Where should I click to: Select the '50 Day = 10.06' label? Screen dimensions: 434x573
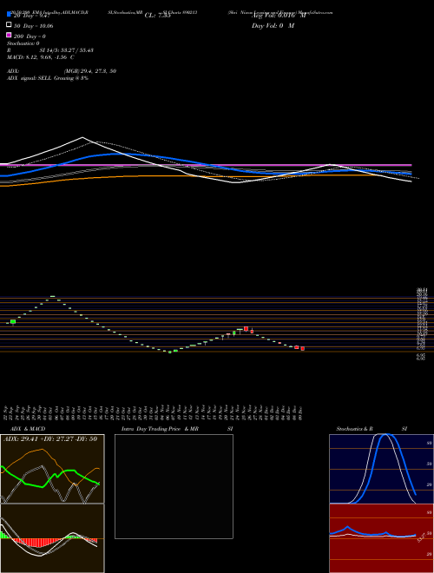[x=33, y=26]
